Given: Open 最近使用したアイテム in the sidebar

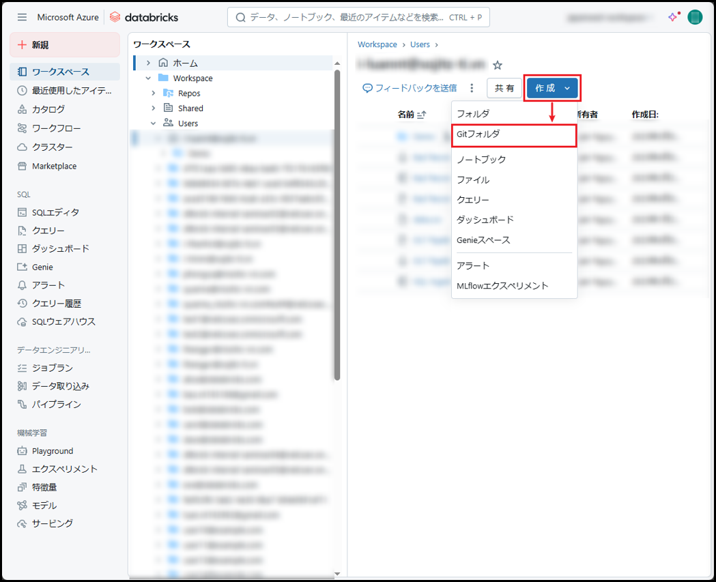Looking at the screenshot, I should (65, 90).
